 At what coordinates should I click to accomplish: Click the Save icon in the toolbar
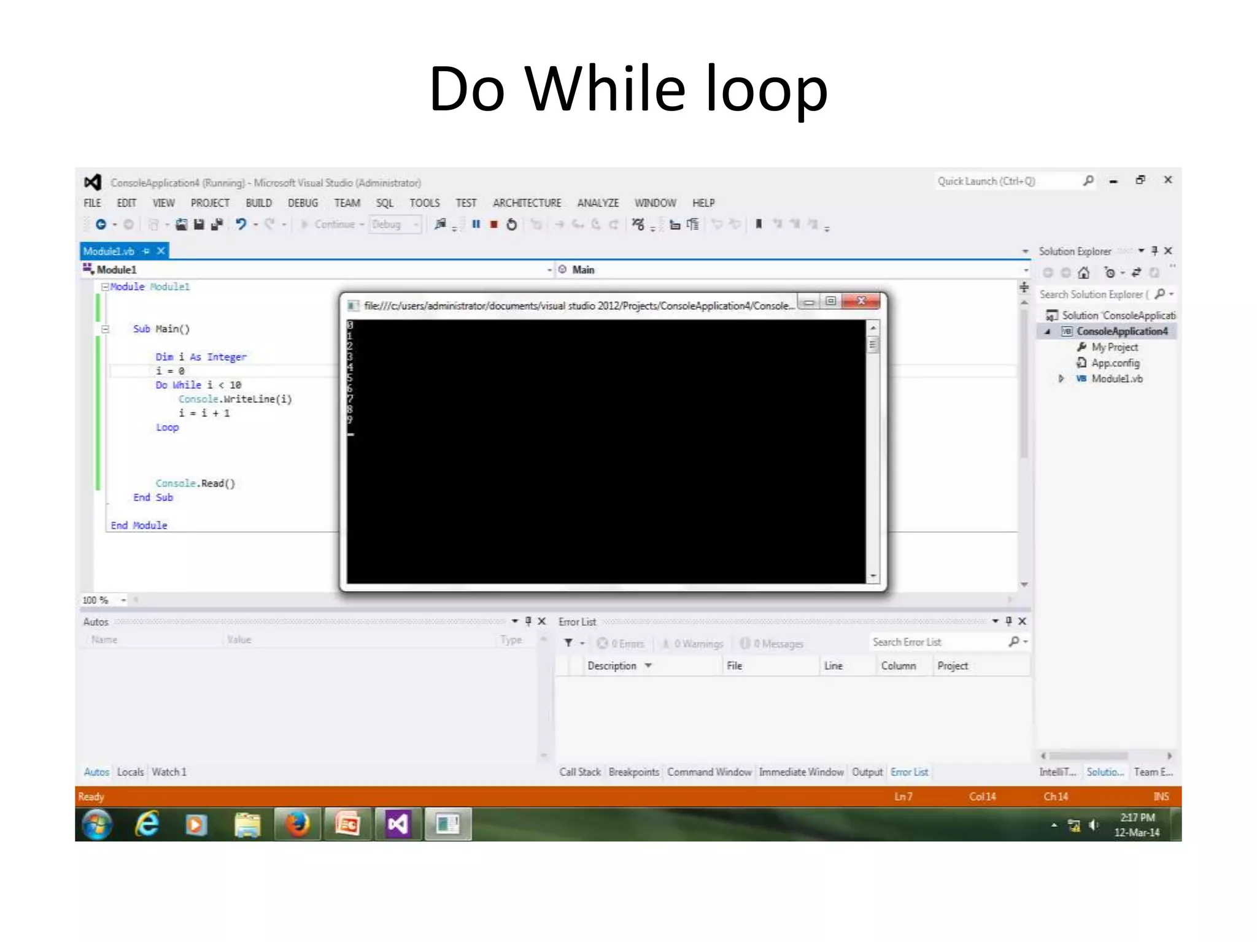(198, 224)
